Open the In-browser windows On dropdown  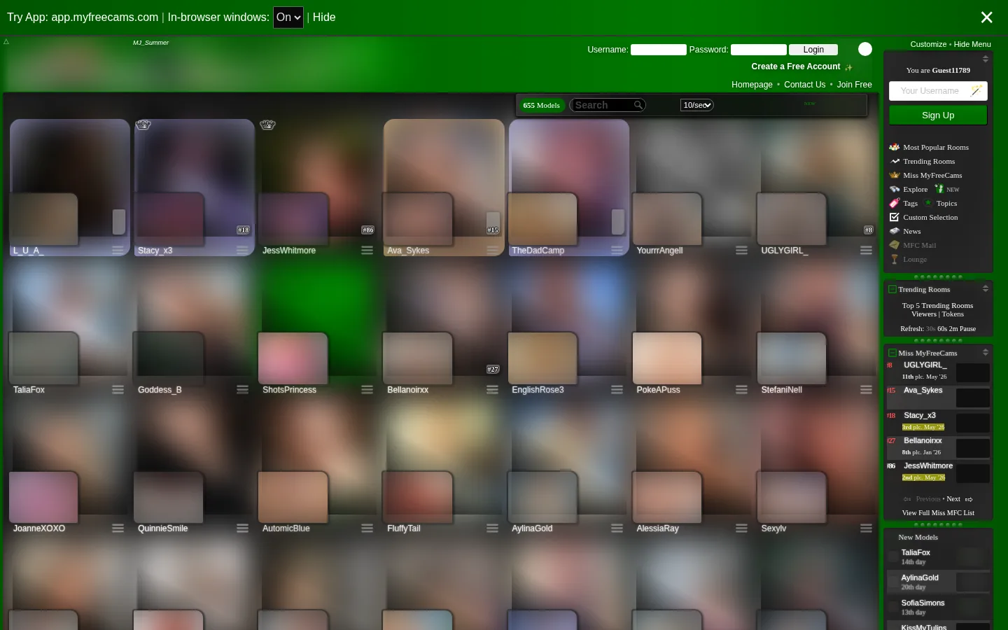[x=288, y=17]
